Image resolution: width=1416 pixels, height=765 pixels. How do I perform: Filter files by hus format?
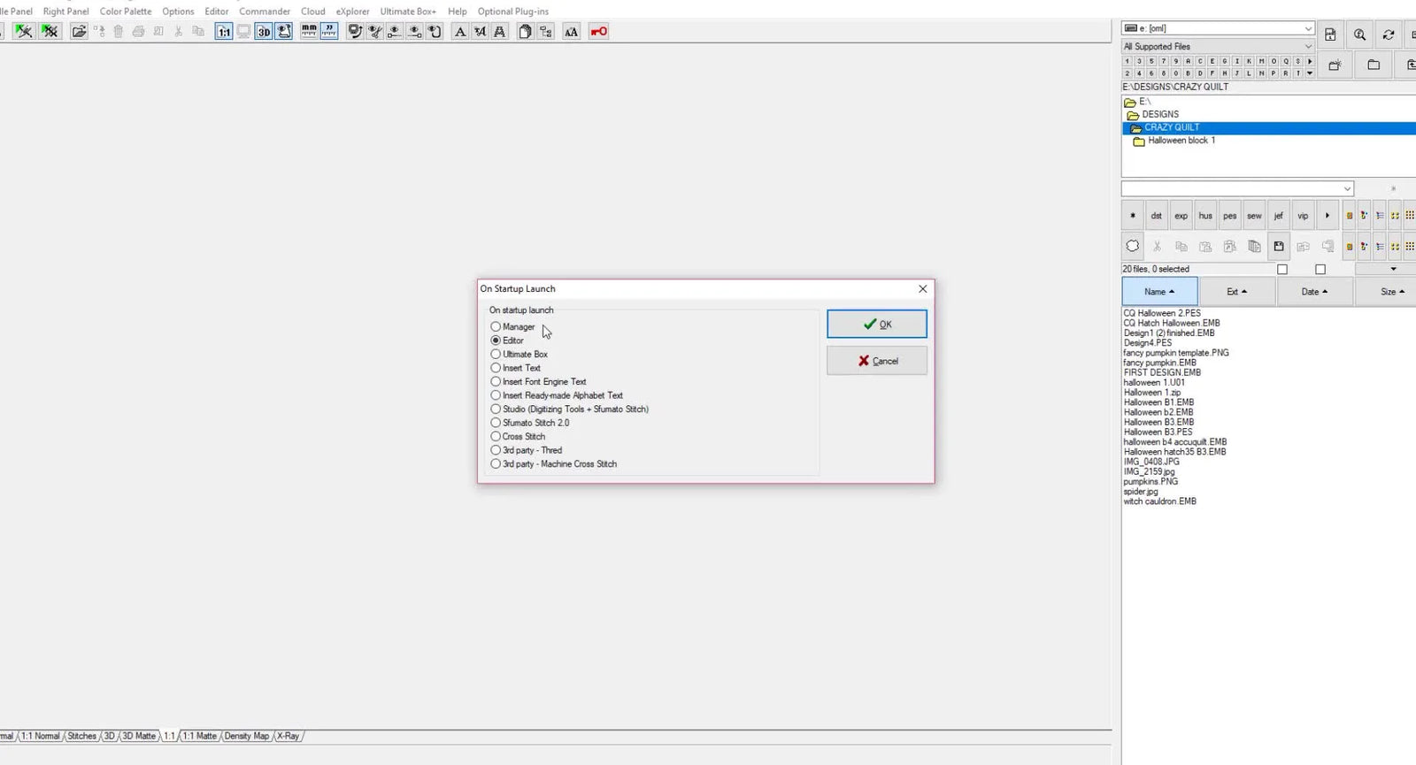coord(1205,215)
